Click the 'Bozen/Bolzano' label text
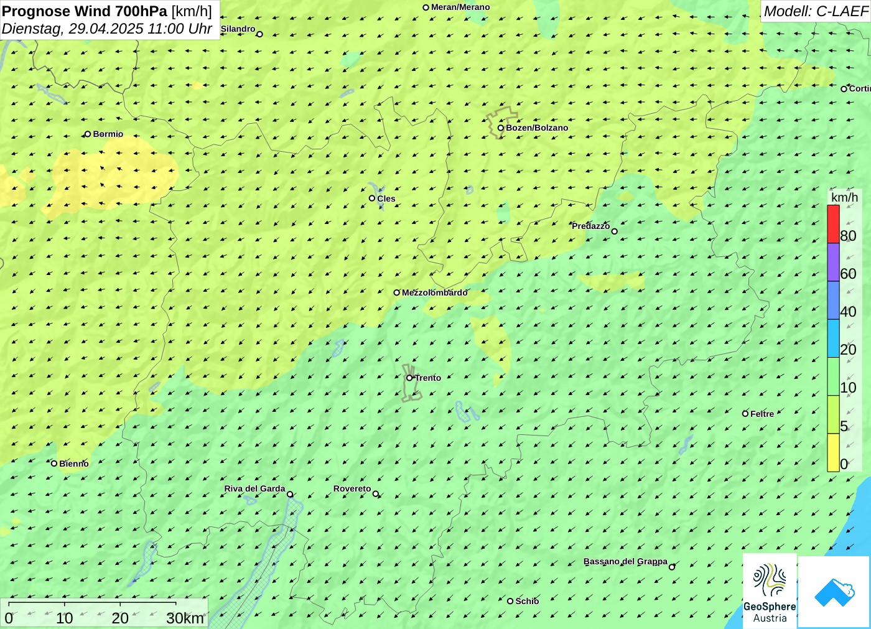 (x=537, y=128)
